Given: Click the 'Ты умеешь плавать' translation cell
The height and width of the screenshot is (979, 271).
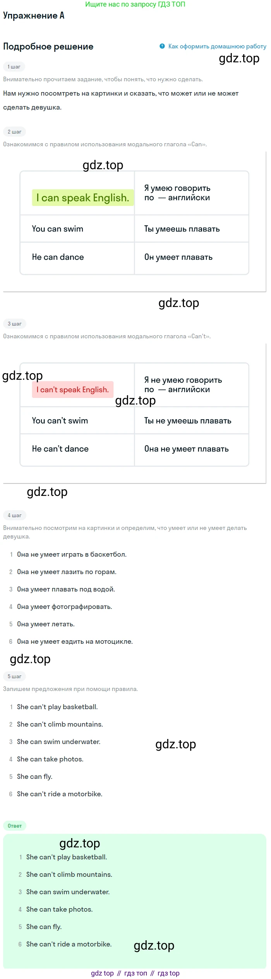Looking at the screenshot, I should tap(191, 229).
